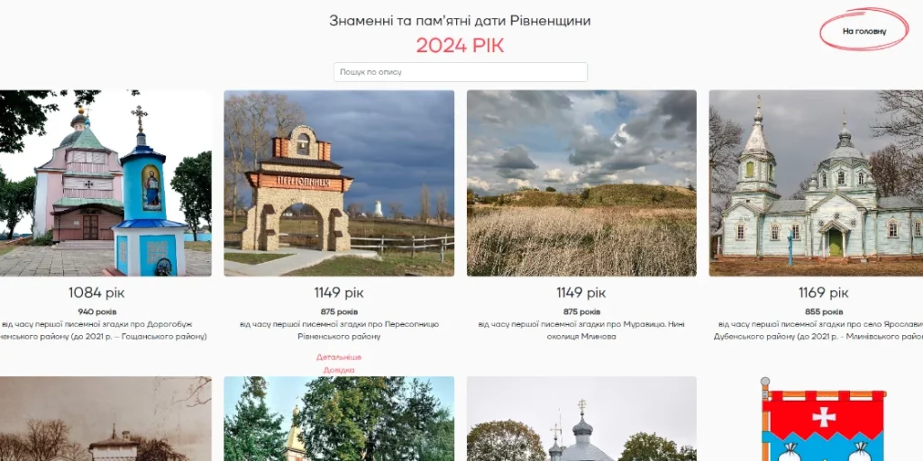
Task: Open the Дорогобуж church photo
Action: (x=105, y=183)
